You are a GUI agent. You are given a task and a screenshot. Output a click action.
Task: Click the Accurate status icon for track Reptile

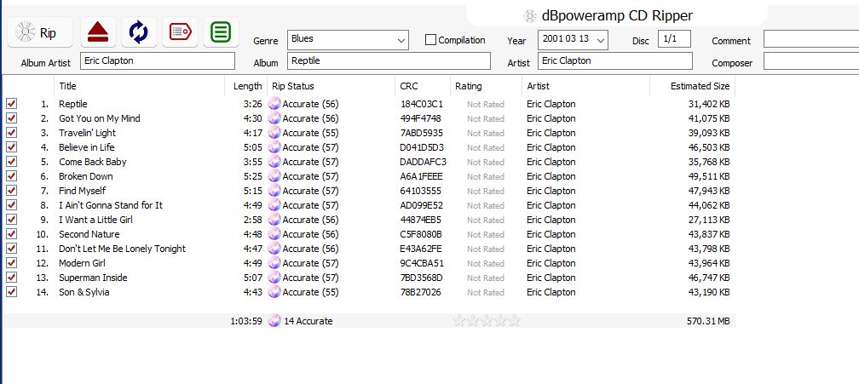pos(274,104)
